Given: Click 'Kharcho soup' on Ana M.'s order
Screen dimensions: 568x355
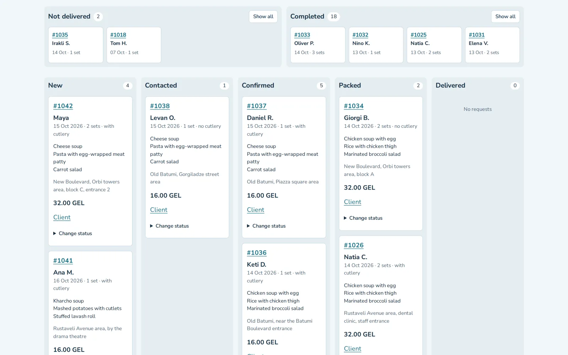Looking at the screenshot, I should [x=69, y=301].
